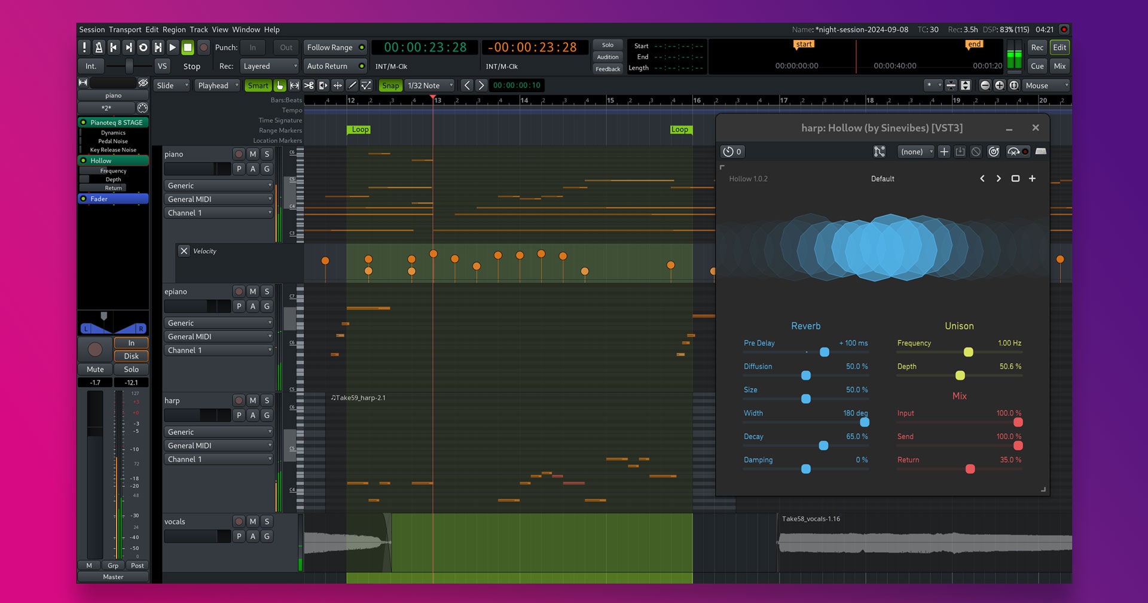Screen dimensions: 1148x603
Task: Select the Range tool icon
Action: click(294, 86)
